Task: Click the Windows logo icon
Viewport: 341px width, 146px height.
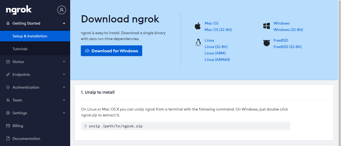Action: click(x=267, y=26)
